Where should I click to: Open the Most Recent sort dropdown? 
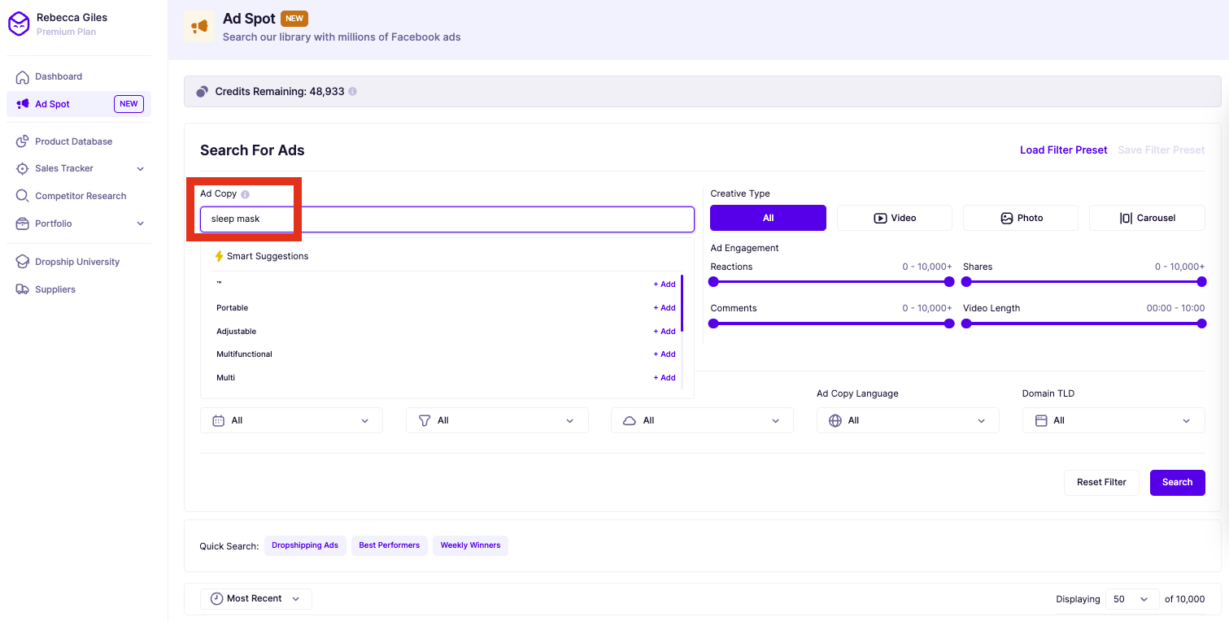point(255,598)
